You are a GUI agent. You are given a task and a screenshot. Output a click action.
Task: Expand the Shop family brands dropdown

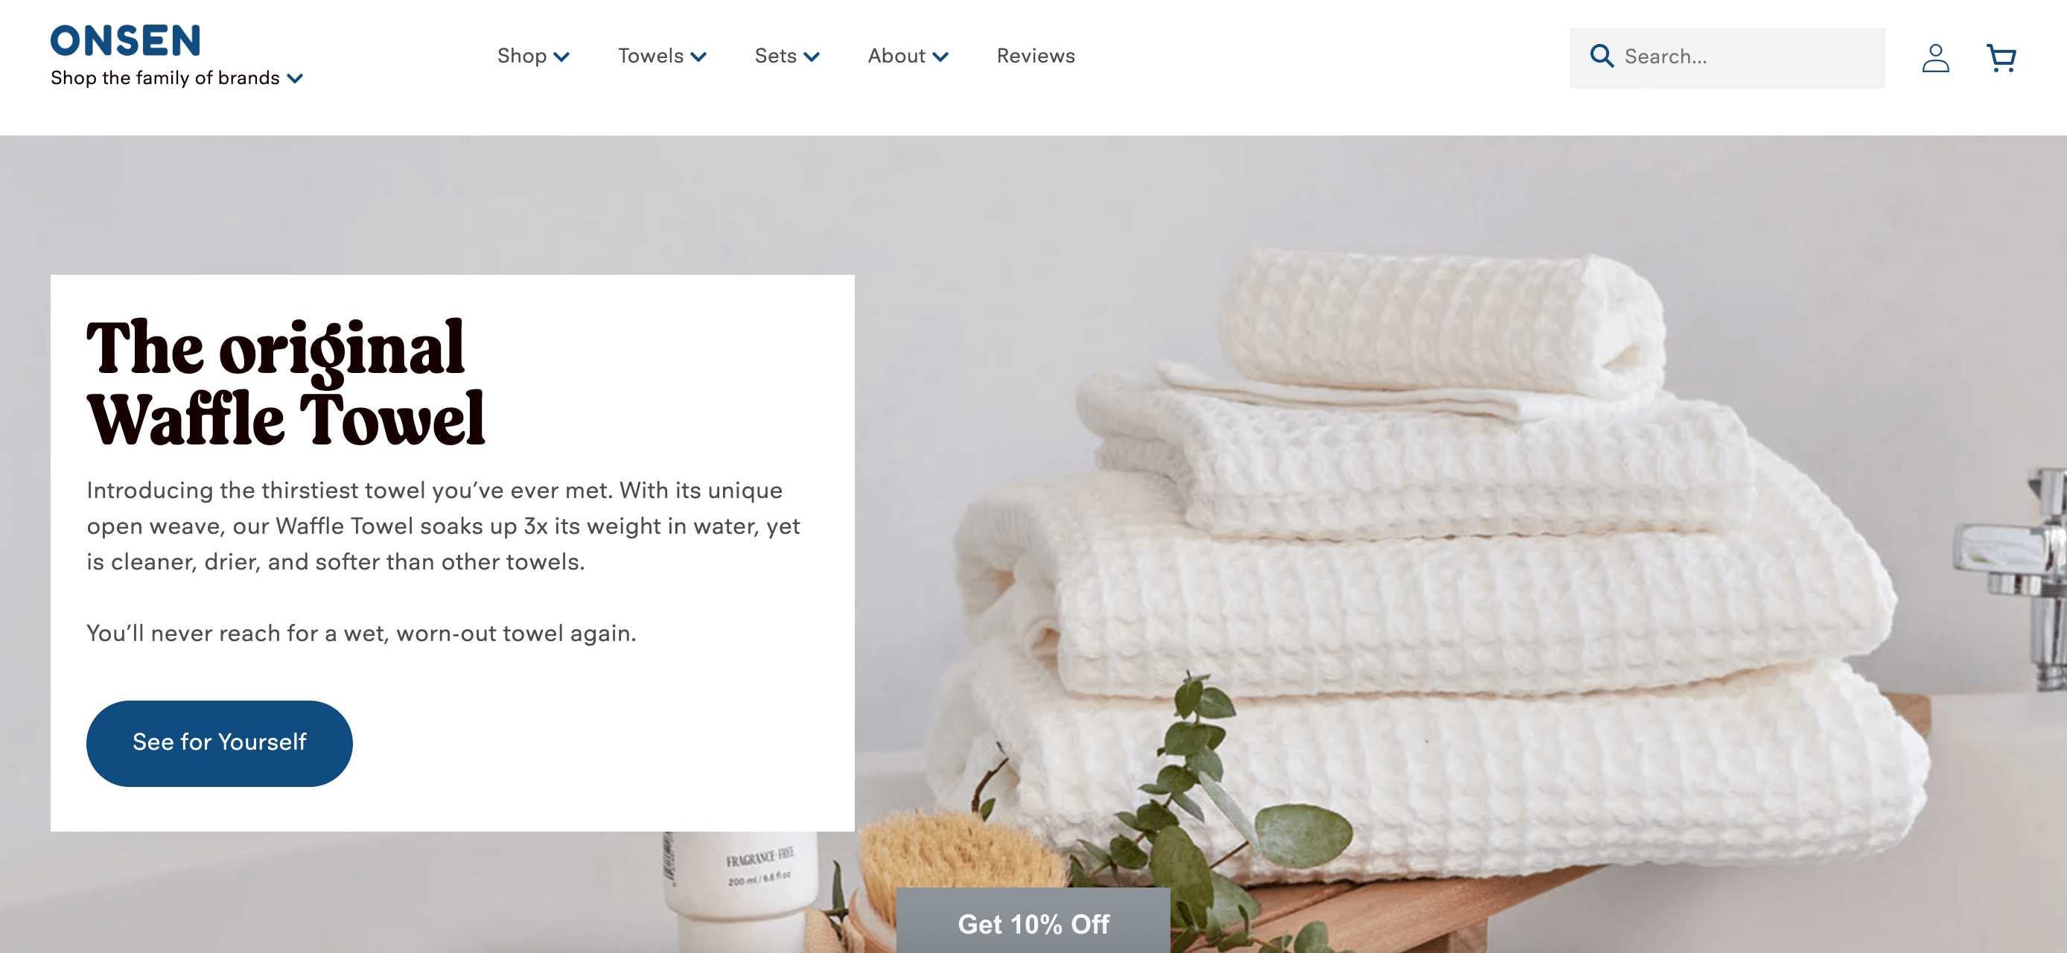pos(178,77)
